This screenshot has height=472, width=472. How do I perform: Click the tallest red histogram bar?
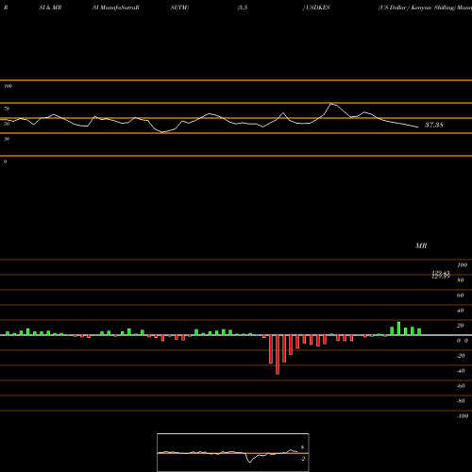coord(278,355)
